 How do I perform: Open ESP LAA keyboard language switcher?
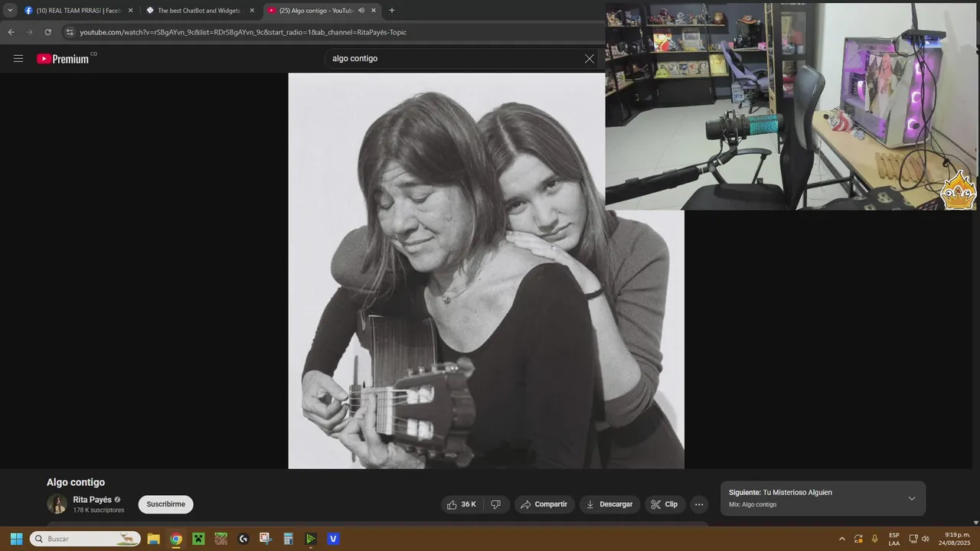pyautogui.click(x=894, y=539)
